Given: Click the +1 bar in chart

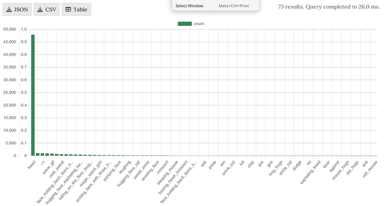Looking at the screenshot, I should tap(38, 154).
